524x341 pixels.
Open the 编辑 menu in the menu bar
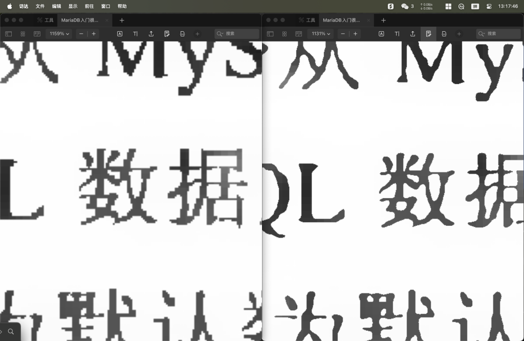coord(56,6)
